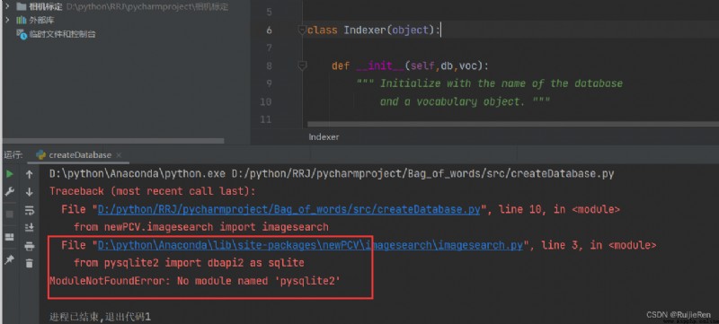Fold the __init__ method gutter marker

coord(302,66)
